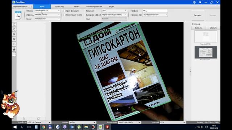Activate the crop selection frame tool

[x=14, y=54]
